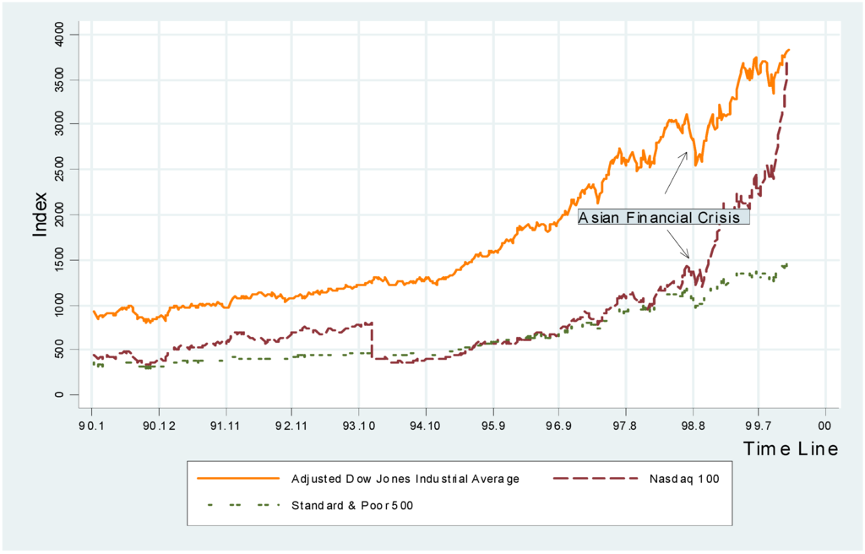Click the 00 tick label on the time axis
The width and height of the screenshot is (865, 554).
[x=824, y=426]
